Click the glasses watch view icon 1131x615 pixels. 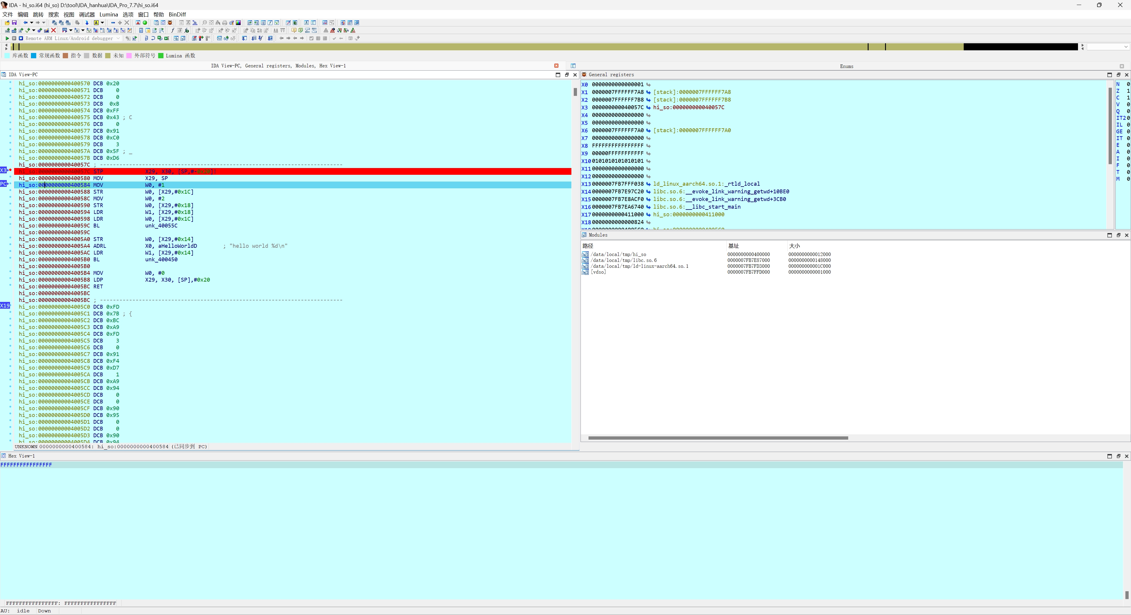[219, 39]
